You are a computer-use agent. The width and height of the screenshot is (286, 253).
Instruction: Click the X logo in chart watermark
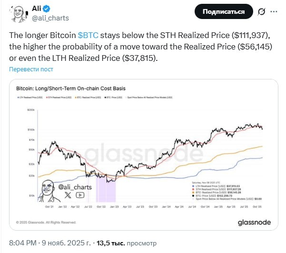tap(68, 195)
